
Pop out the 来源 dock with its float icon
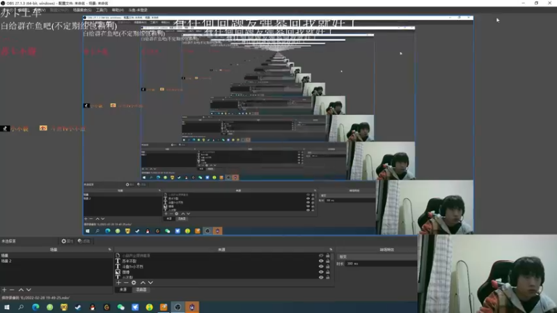tap(331, 250)
